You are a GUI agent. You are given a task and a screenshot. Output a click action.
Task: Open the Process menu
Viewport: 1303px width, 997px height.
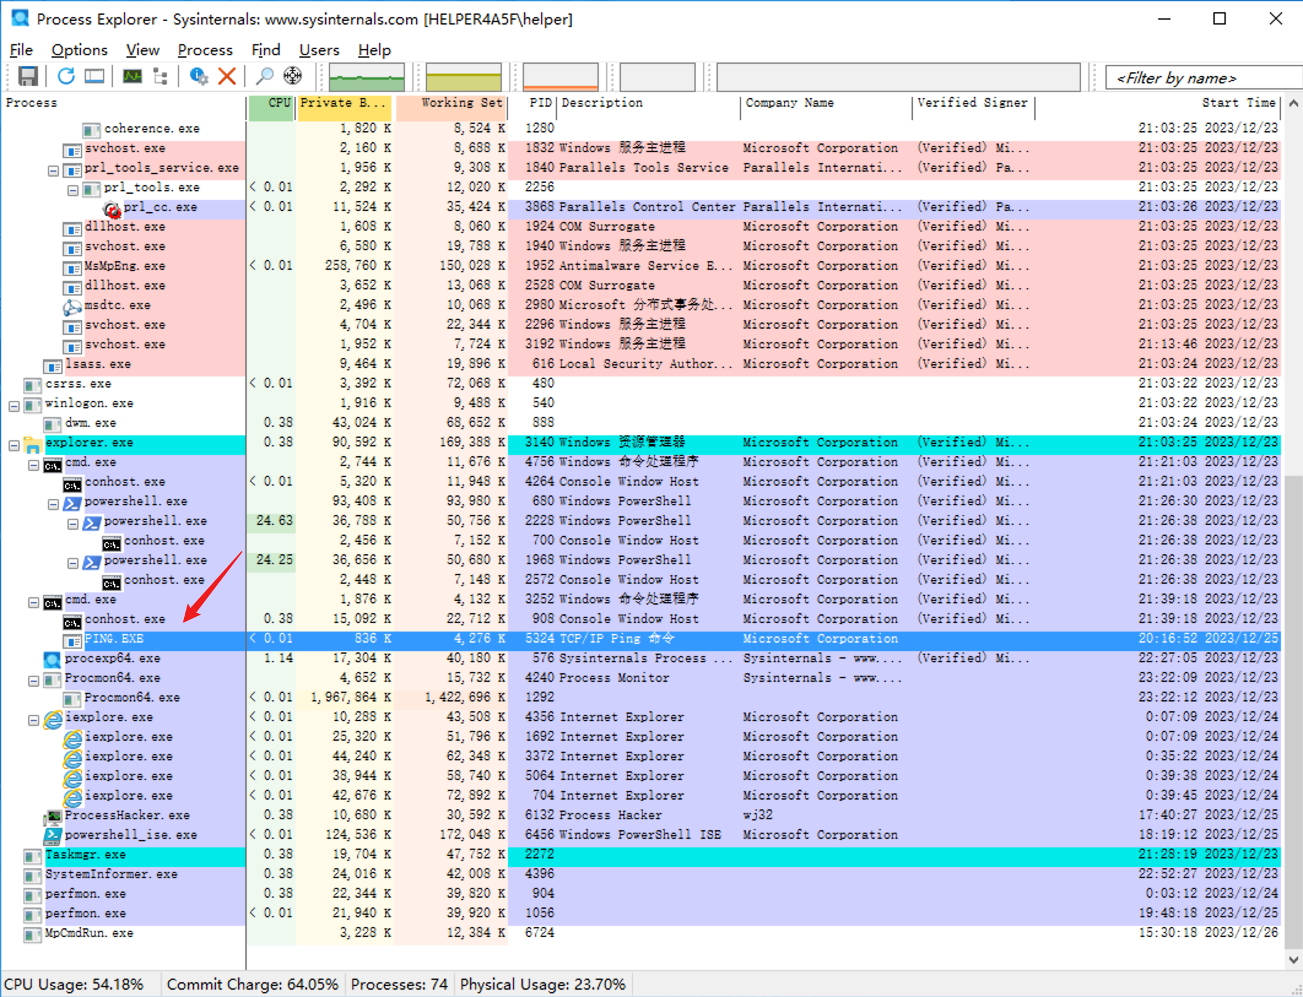pos(205,50)
